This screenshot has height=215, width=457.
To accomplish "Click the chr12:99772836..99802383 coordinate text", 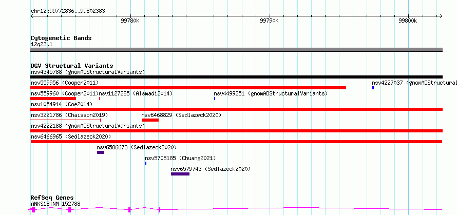I will click(68, 11).
